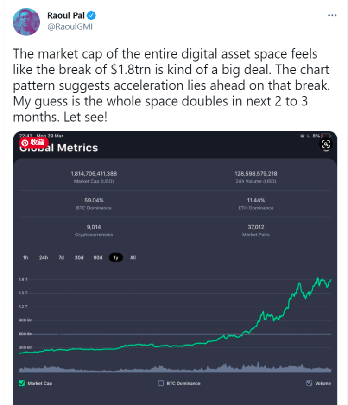The image size is (348, 405).
Task: Select the All time range
Action: pyautogui.click(x=133, y=257)
